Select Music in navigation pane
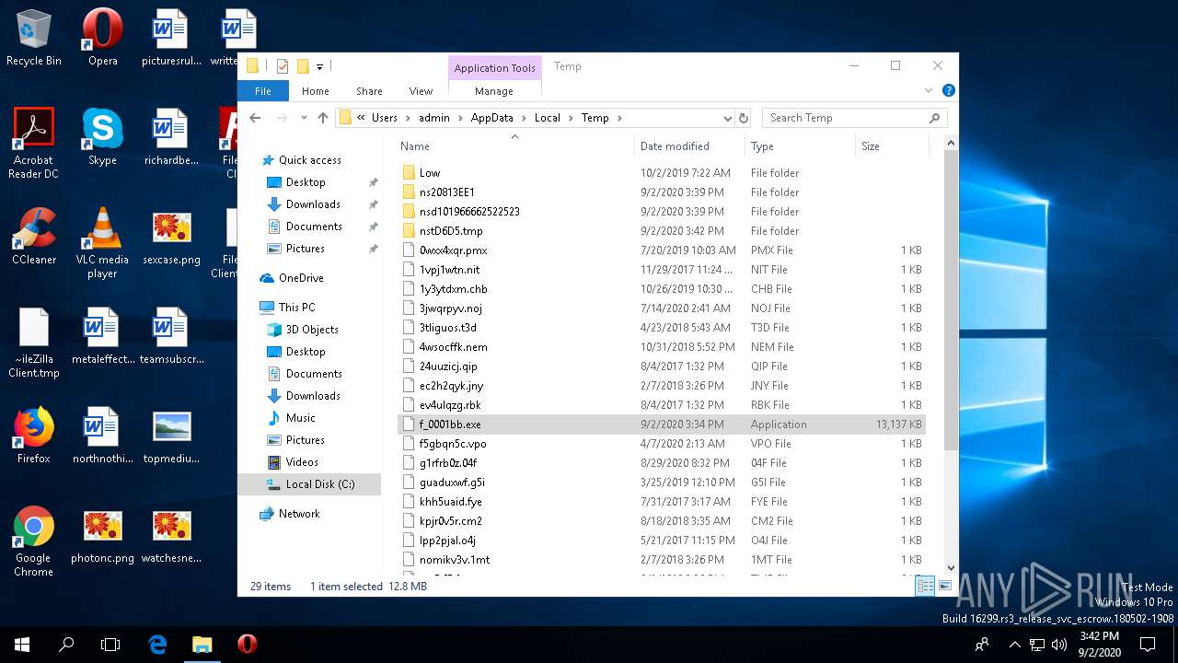1178x663 pixels. (x=300, y=417)
